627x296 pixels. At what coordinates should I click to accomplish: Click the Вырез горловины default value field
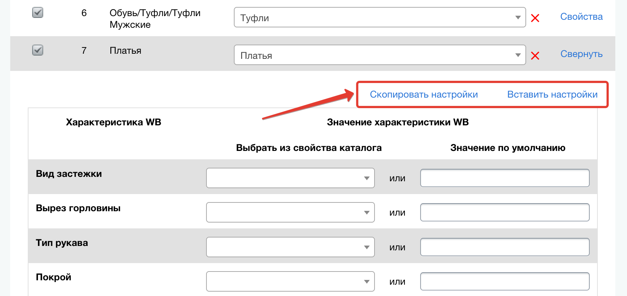(505, 212)
